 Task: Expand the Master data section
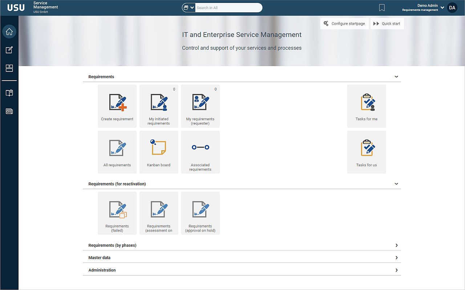[396, 258]
